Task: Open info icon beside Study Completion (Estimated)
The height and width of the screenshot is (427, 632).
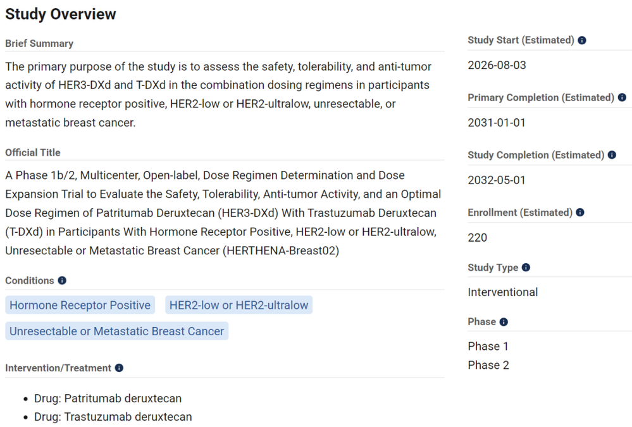Action: pyautogui.click(x=612, y=155)
